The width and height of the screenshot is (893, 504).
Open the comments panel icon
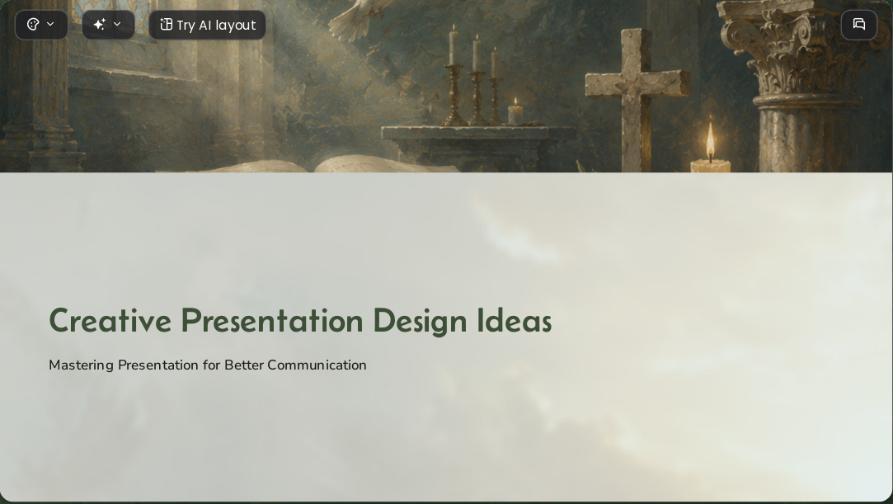[859, 25]
